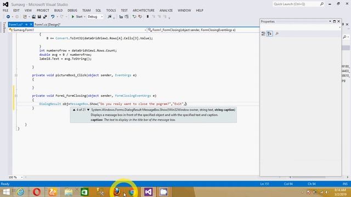Show previous overload in signature tooltip
This screenshot has height=197, width=351.
click(x=74, y=110)
